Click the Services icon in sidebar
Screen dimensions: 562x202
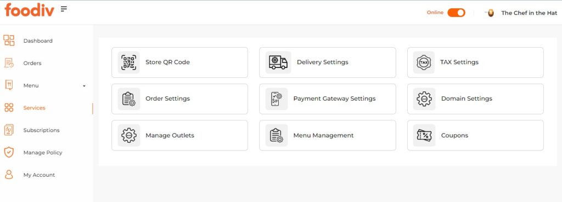coord(9,108)
